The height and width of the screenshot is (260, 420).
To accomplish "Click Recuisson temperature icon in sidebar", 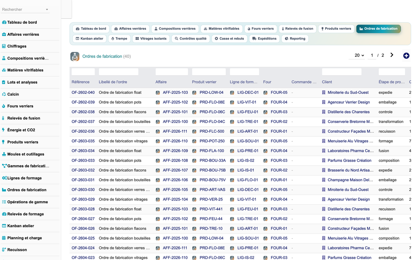I will click(x=4, y=250).
